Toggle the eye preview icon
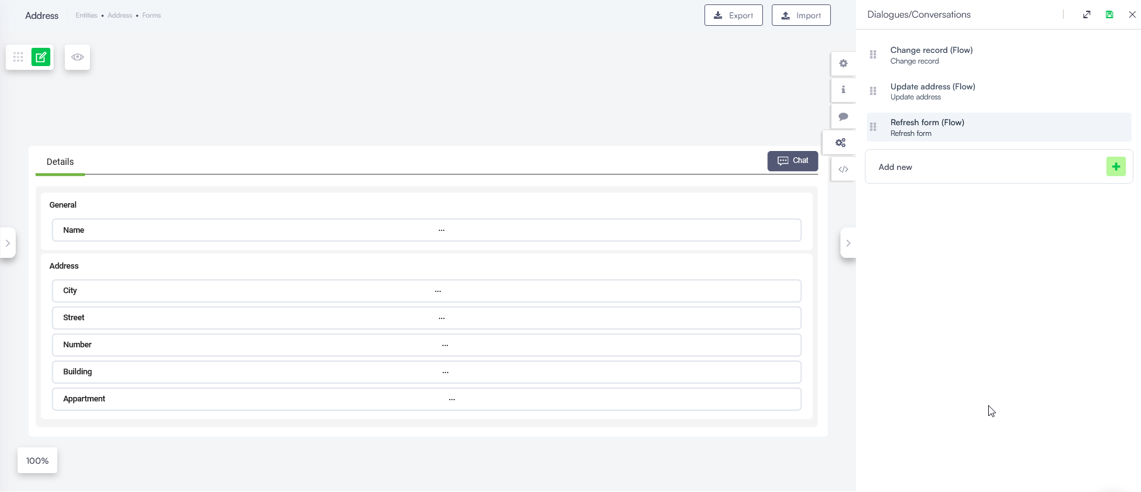 [77, 57]
